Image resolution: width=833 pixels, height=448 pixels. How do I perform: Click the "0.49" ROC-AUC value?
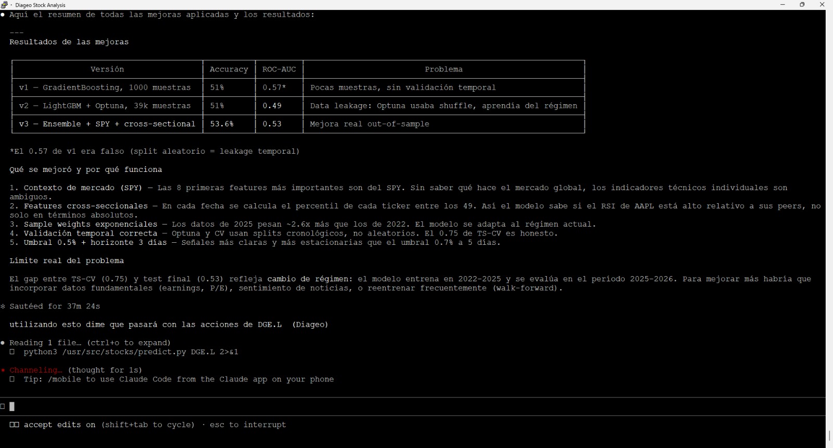tap(272, 106)
